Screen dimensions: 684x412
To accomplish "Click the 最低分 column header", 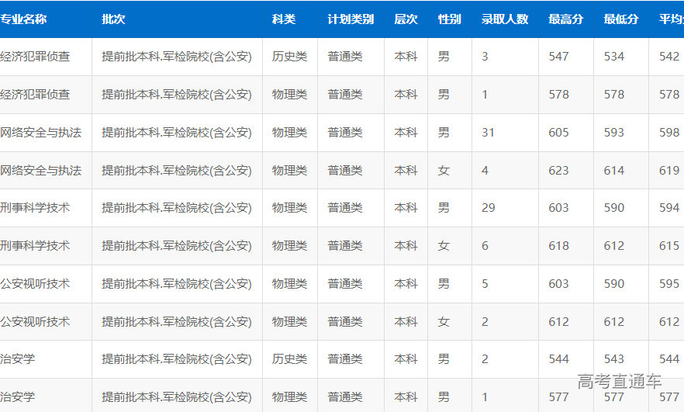I will [621, 19].
